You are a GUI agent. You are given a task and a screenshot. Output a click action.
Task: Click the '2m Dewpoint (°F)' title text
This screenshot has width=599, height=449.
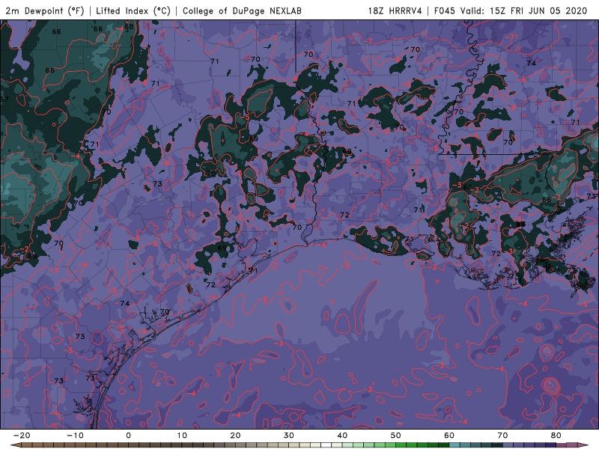tap(45, 11)
